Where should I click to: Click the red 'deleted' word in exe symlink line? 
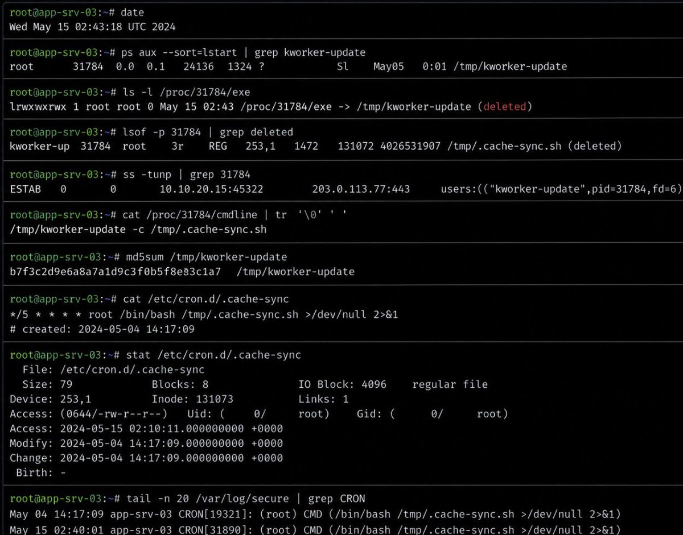[x=505, y=106]
